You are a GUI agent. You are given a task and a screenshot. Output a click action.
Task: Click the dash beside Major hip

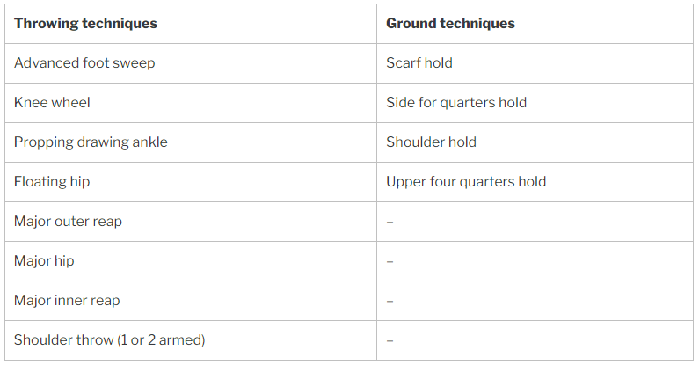pos(390,261)
